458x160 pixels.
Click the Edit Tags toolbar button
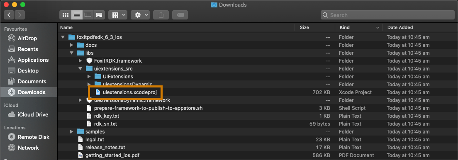click(x=180, y=15)
